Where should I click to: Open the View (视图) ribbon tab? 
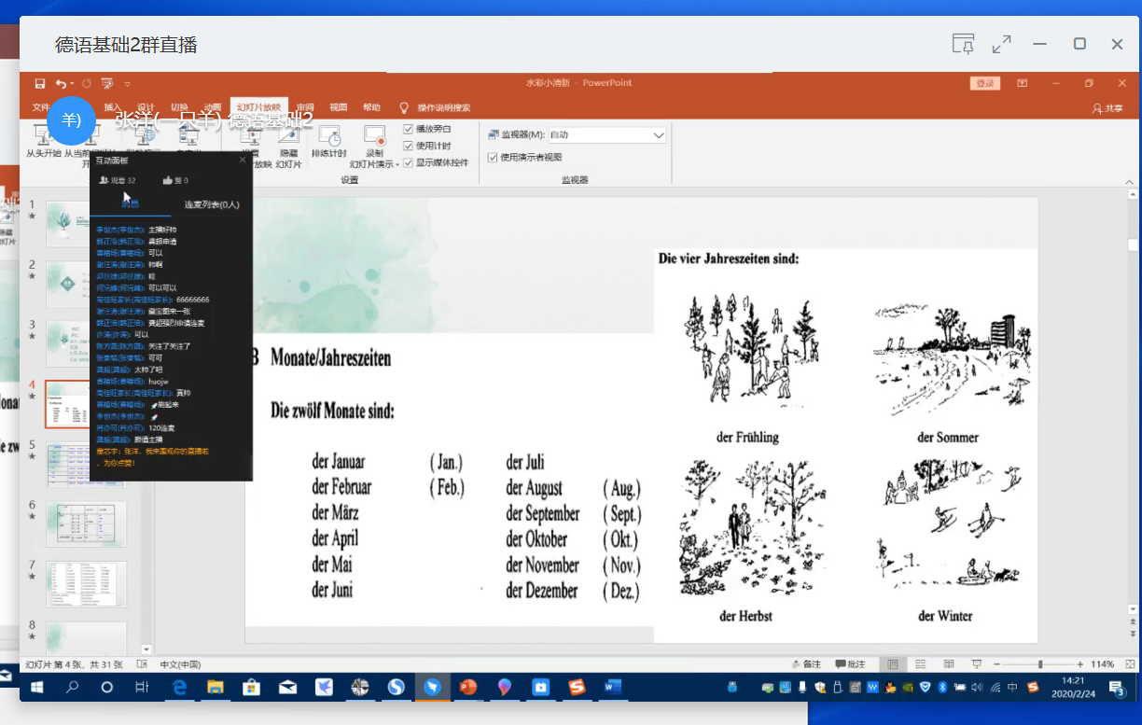[338, 107]
